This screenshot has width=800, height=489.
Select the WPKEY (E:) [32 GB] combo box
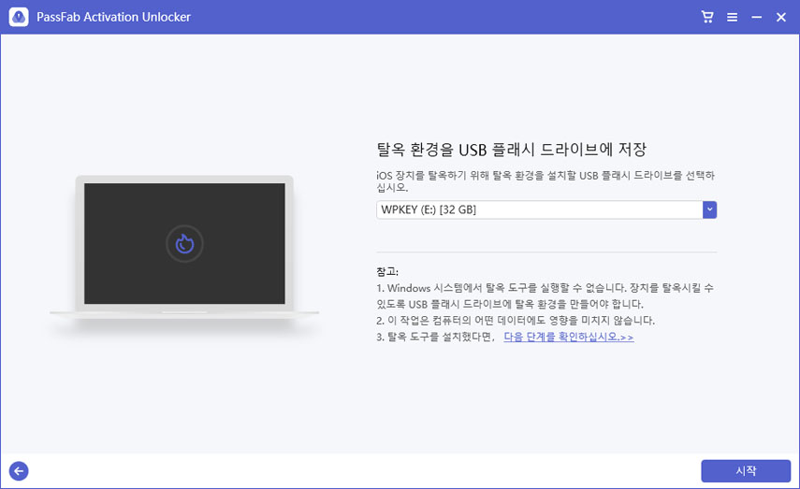(539, 209)
